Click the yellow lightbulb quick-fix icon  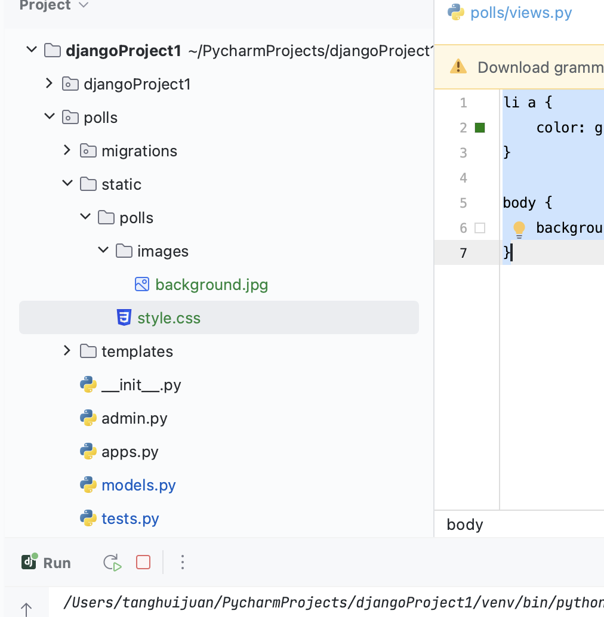point(519,229)
